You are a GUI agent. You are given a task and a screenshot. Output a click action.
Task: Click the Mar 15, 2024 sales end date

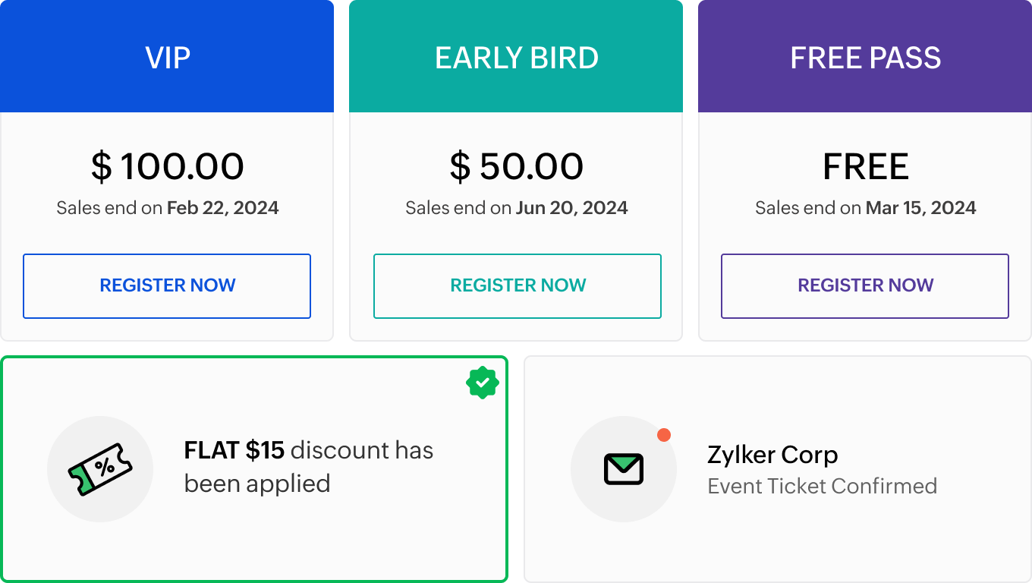click(x=921, y=208)
